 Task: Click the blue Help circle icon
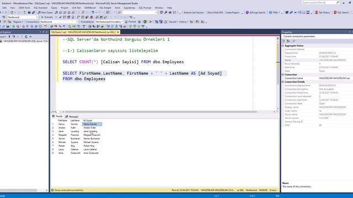(x=270, y=13)
